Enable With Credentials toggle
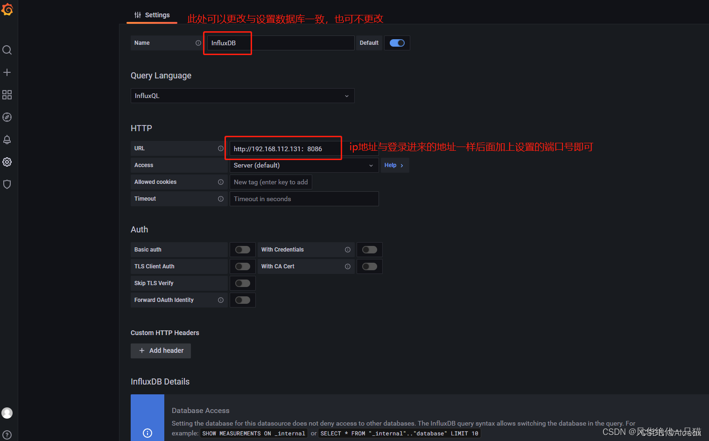 point(370,250)
